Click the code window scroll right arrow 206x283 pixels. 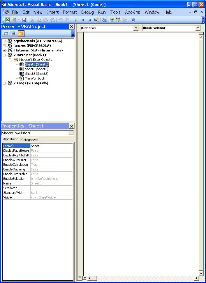tap(197, 278)
